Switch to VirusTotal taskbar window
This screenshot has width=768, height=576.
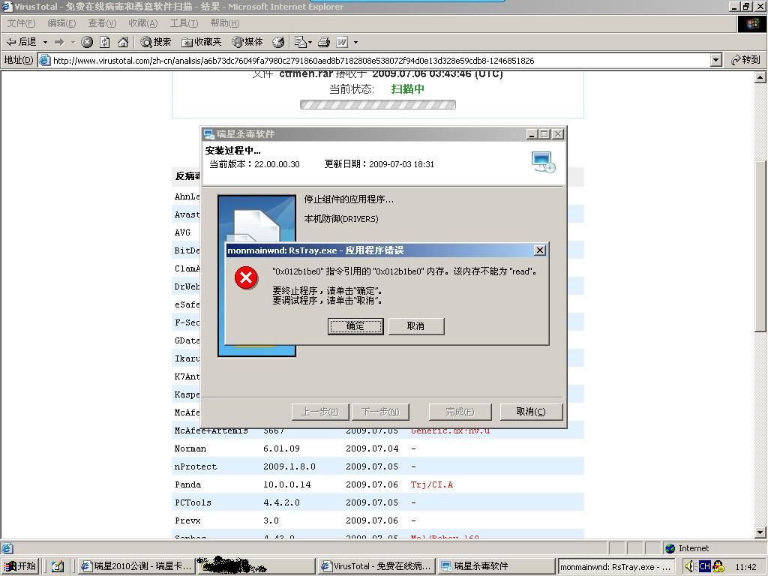pyautogui.click(x=376, y=566)
